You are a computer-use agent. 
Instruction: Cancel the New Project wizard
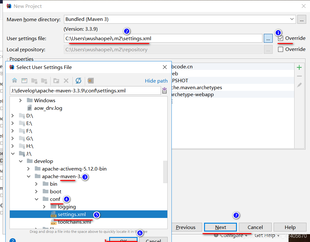tap(255, 227)
